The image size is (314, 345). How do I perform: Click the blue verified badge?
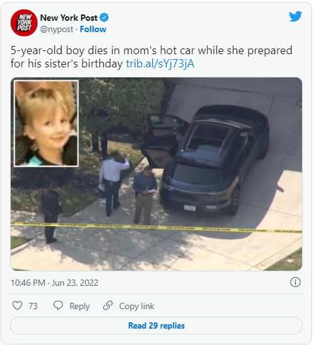tap(104, 18)
